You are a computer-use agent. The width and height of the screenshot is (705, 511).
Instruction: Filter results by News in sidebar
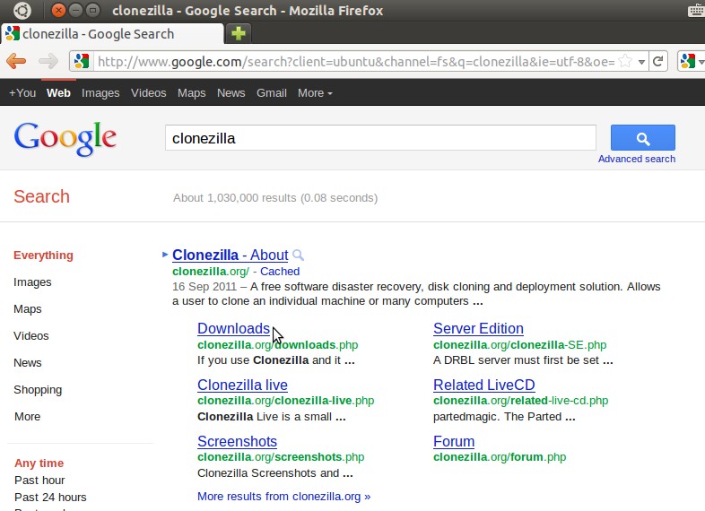pos(28,363)
